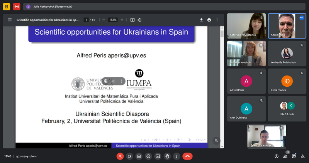Select Yevheniia Polishchuk tile
Viewport: 309px width, 163px height.
(x=287, y=54)
